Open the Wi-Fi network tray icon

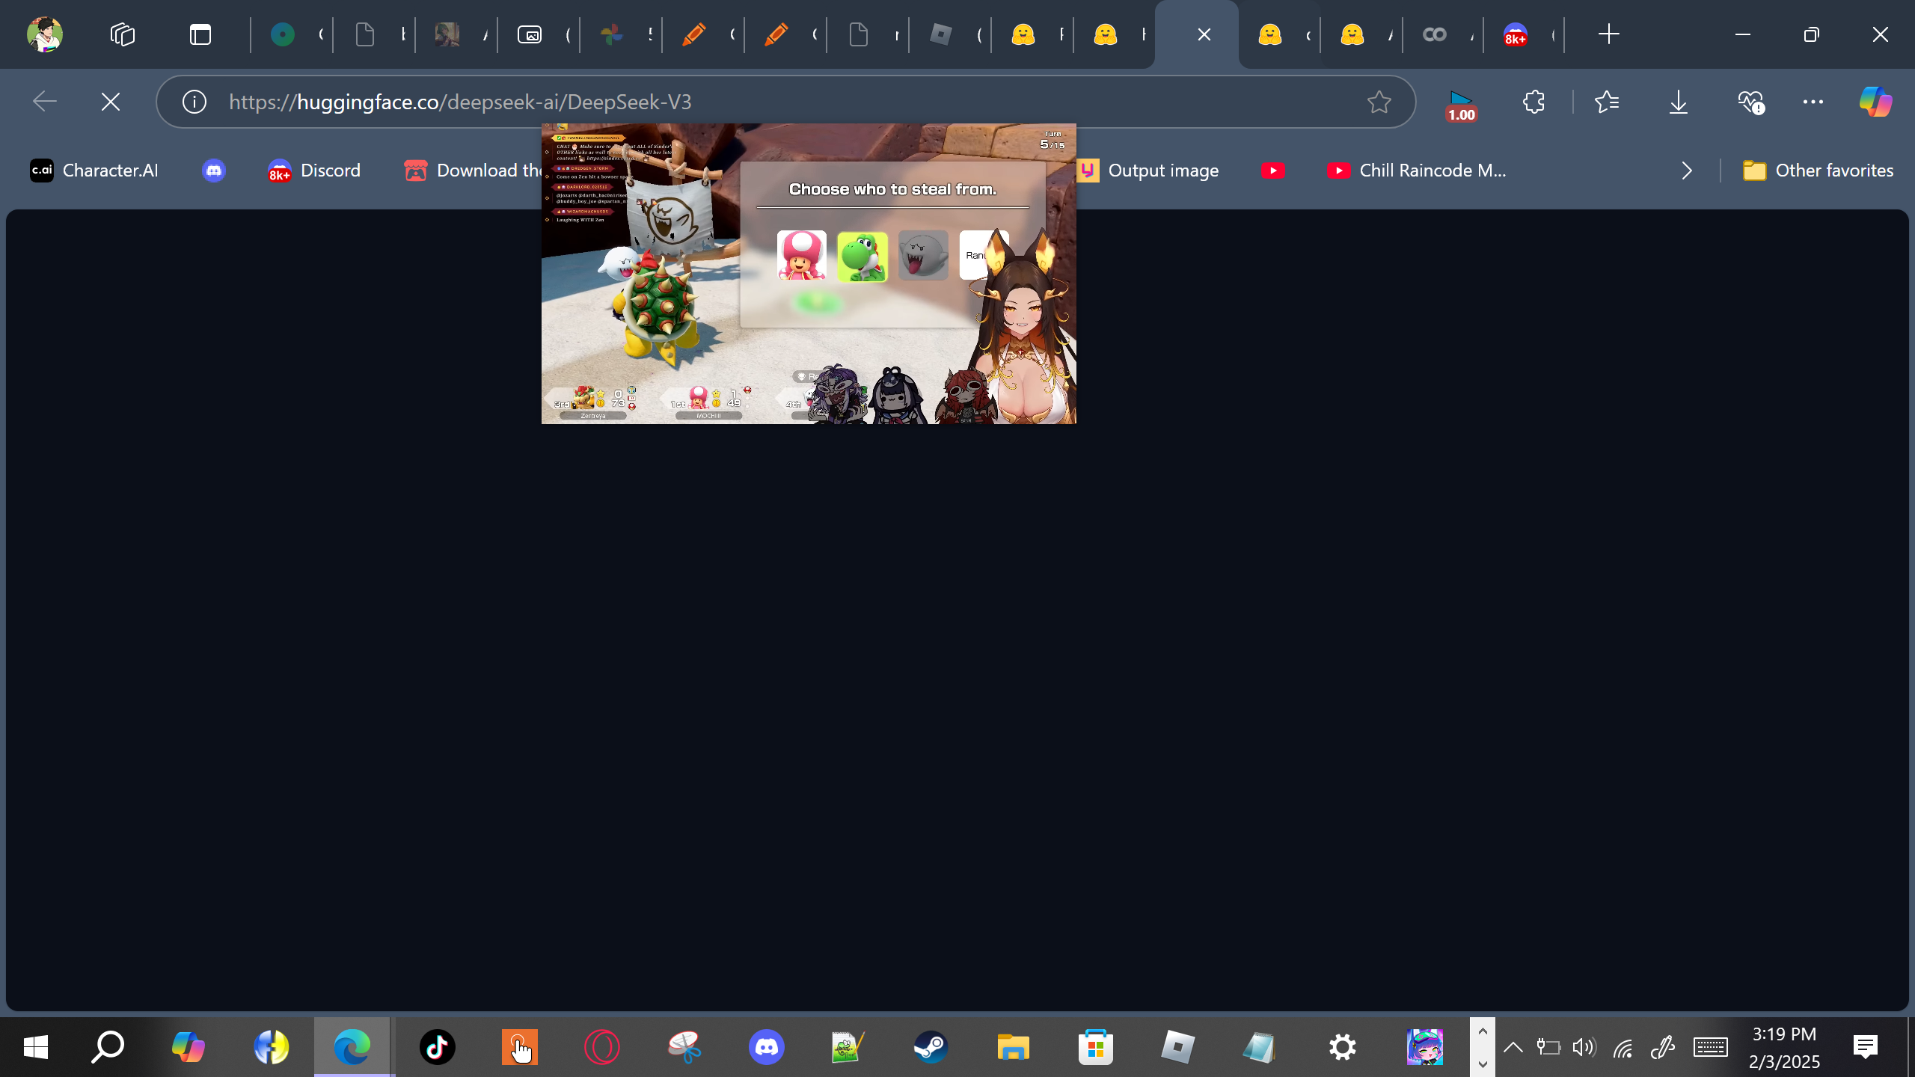1623,1049
